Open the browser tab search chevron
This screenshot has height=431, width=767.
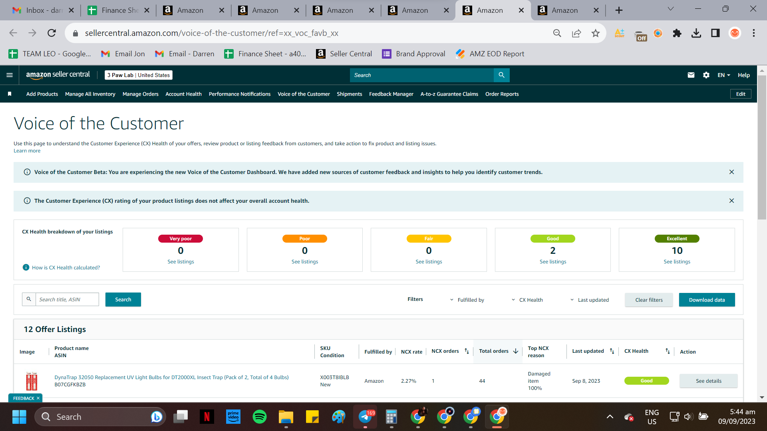pyautogui.click(x=671, y=9)
